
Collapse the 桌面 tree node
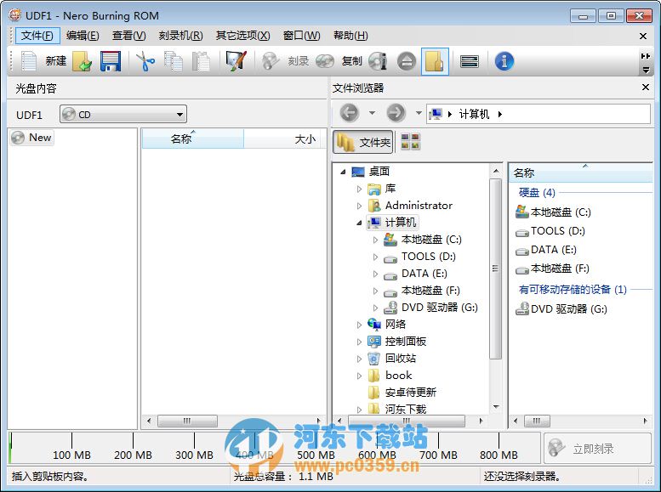343,172
